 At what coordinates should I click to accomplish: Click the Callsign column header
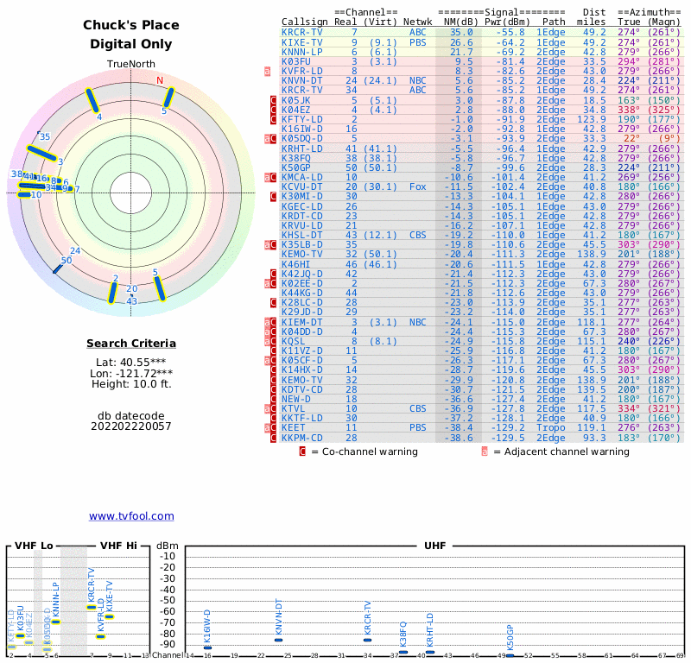304,22
